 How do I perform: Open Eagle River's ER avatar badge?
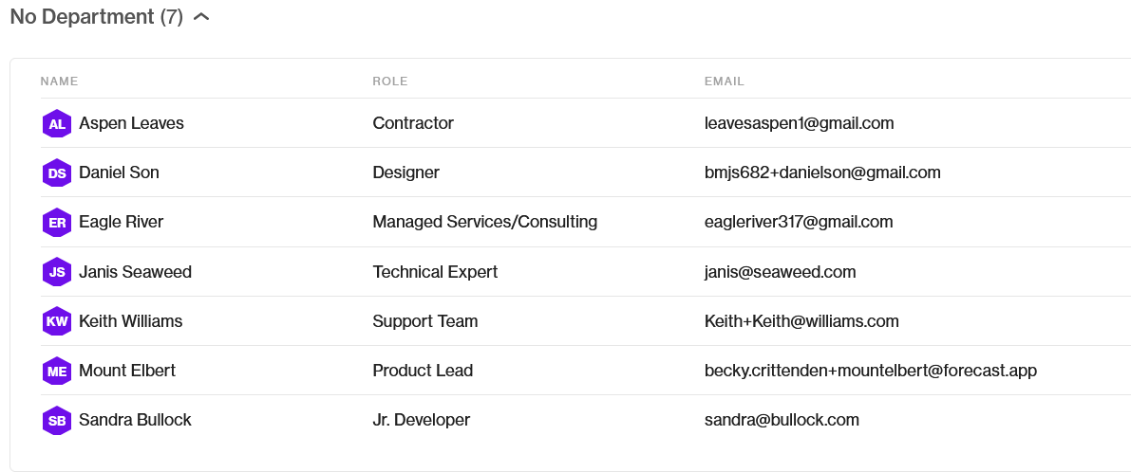57,223
